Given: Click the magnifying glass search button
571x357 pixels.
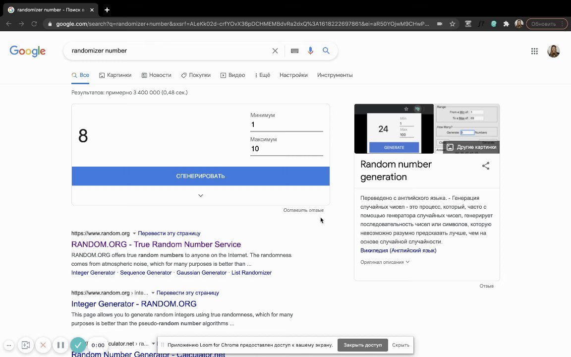Looking at the screenshot, I should 326,51.
